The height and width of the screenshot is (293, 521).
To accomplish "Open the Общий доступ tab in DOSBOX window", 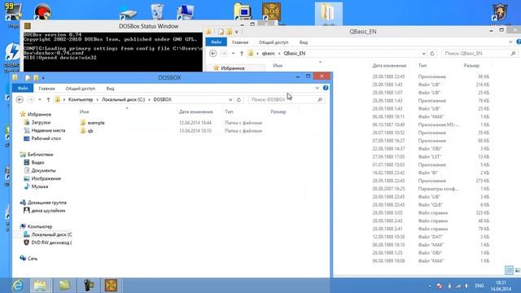I will click(80, 89).
